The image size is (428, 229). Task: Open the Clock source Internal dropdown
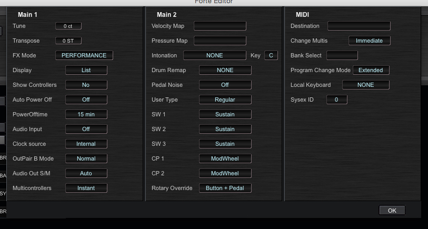[x=86, y=144]
